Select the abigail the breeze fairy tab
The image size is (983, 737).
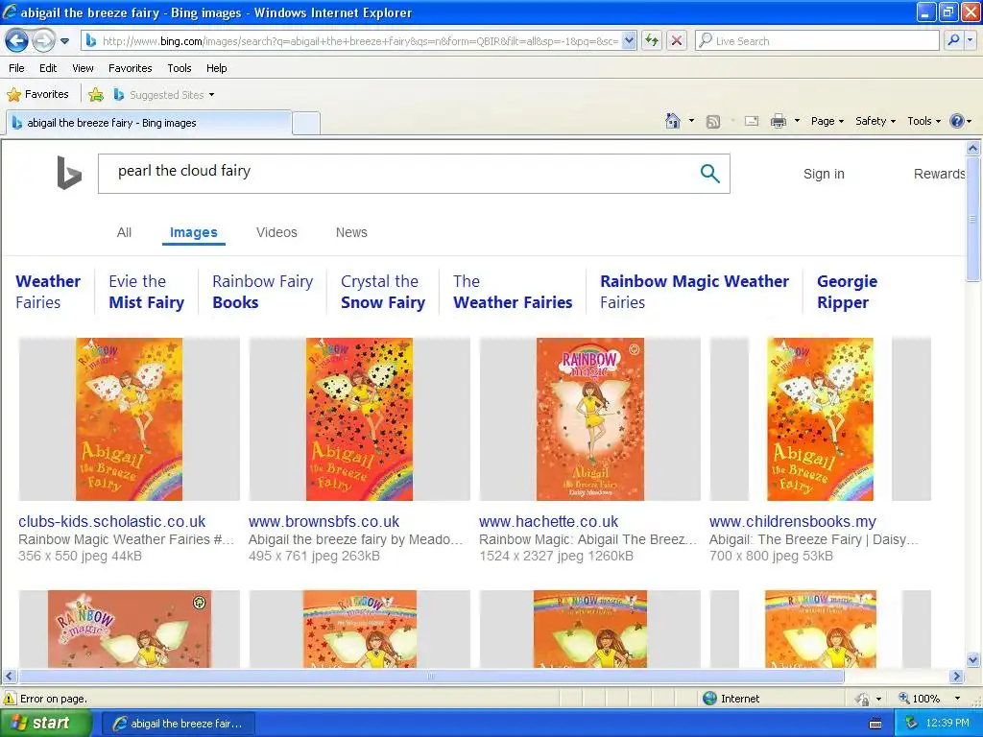pyautogui.click(x=149, y=123)
